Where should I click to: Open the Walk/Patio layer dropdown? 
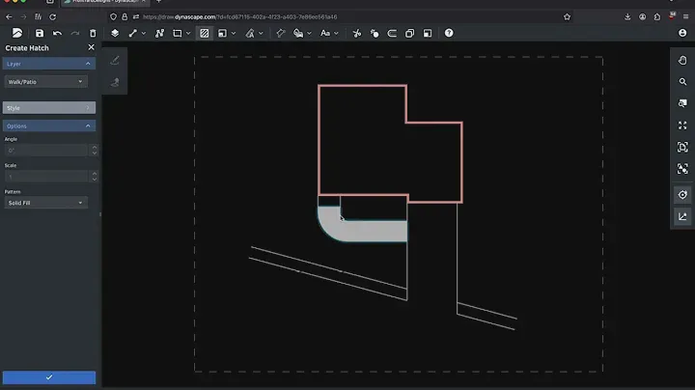pyautogui.click(x=45, y=82)
